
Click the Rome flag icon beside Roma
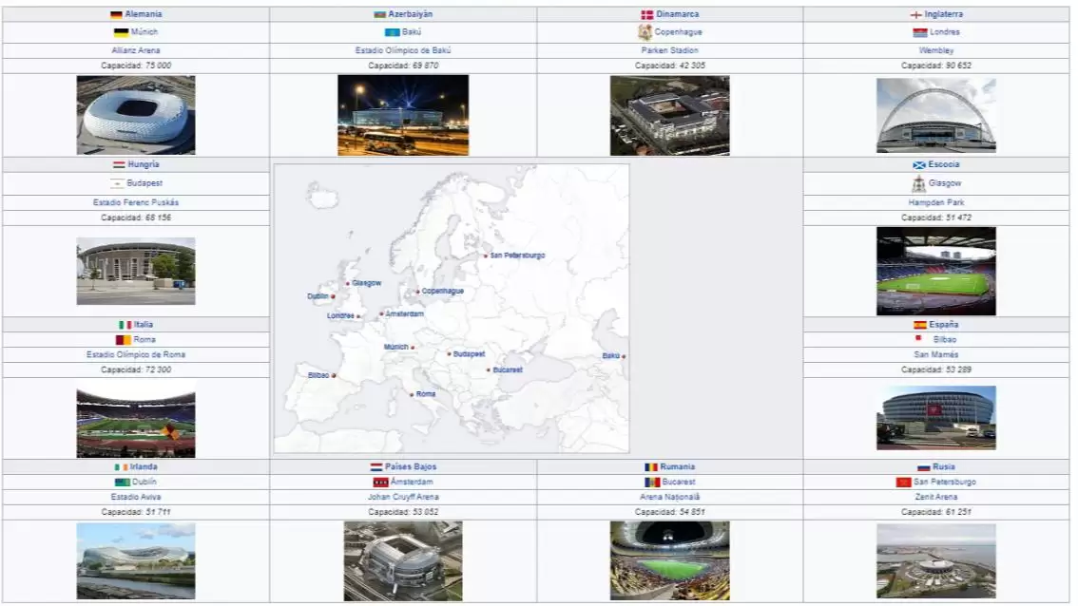pos(123,340)
